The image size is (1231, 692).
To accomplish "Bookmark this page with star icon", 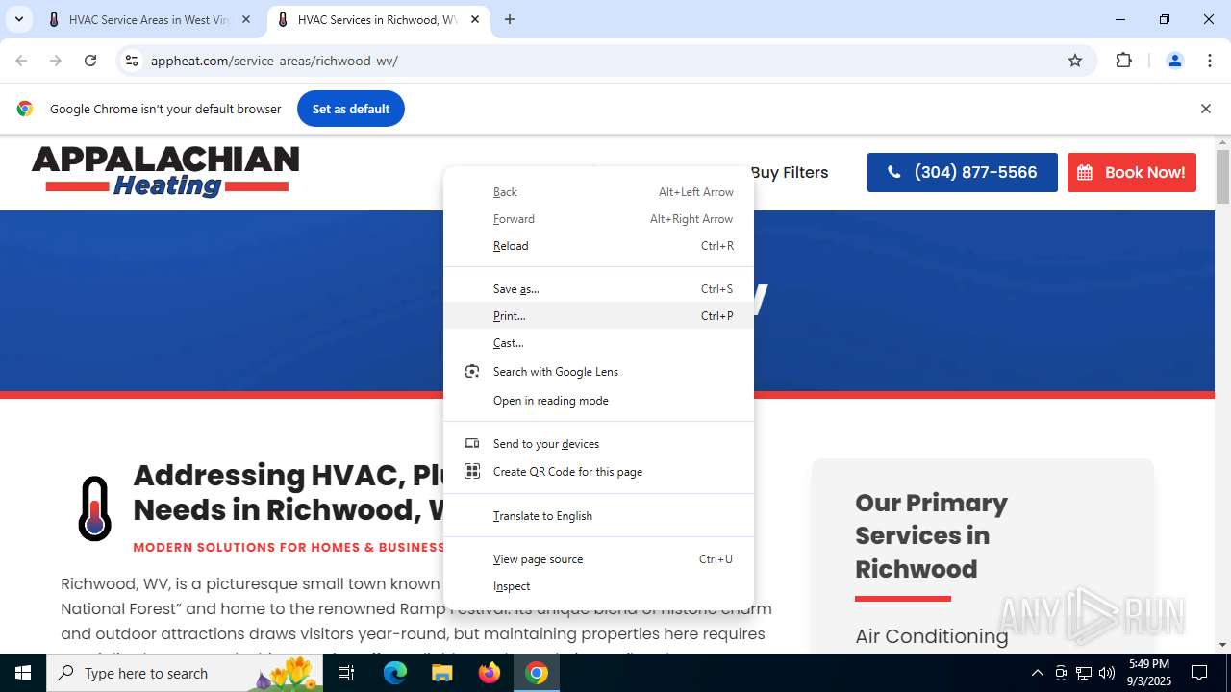I will point(1075,61).
